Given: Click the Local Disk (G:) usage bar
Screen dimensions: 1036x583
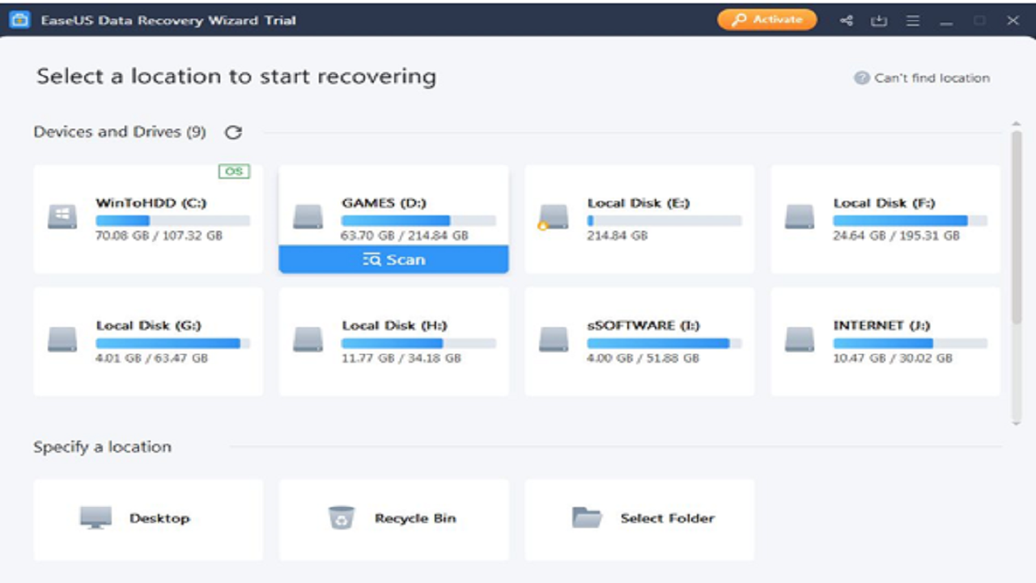Looking at the screenshot, I should click(173, 343).
